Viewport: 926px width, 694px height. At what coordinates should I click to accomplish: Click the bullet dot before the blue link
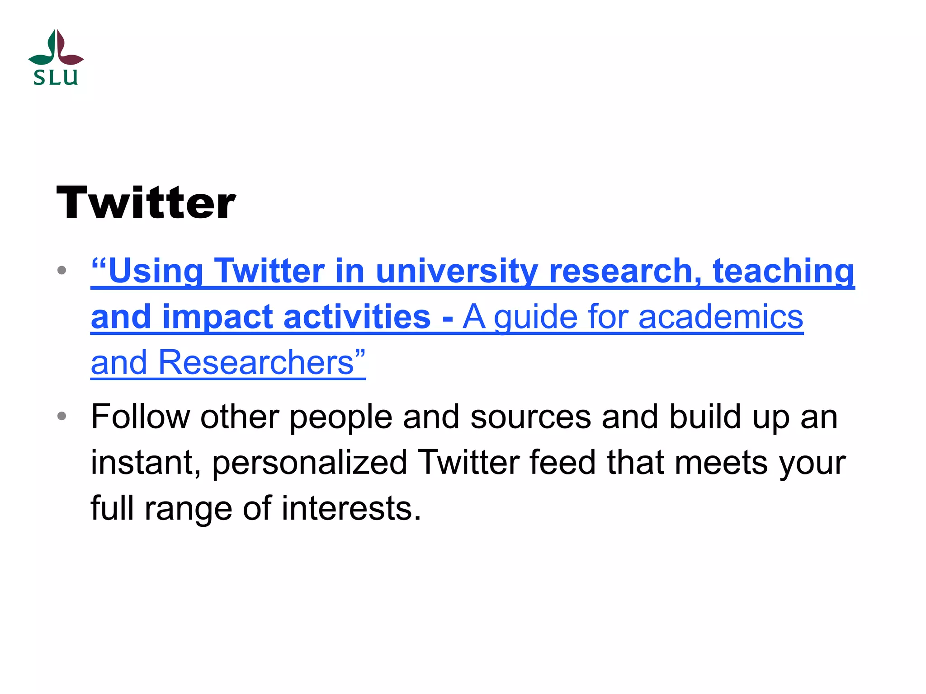62,271
